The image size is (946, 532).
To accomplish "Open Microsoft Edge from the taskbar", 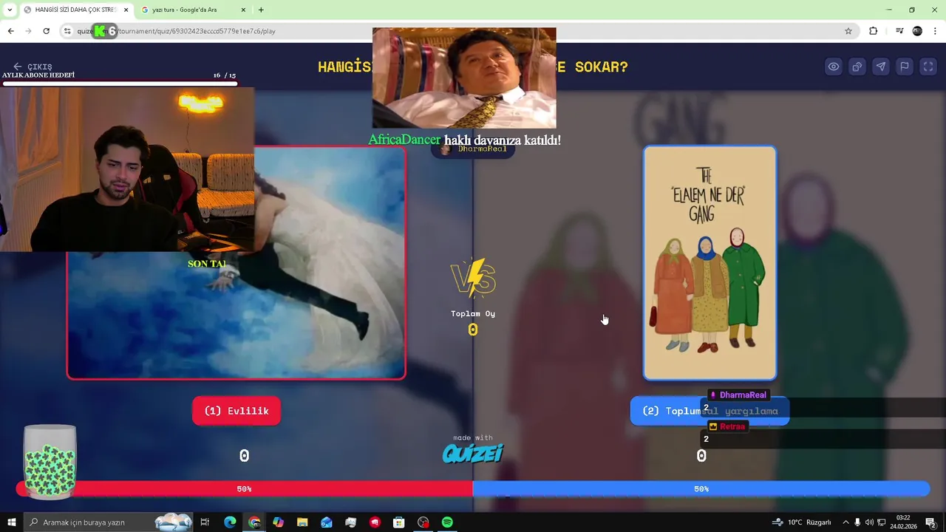I will click(x=230, y=522).
